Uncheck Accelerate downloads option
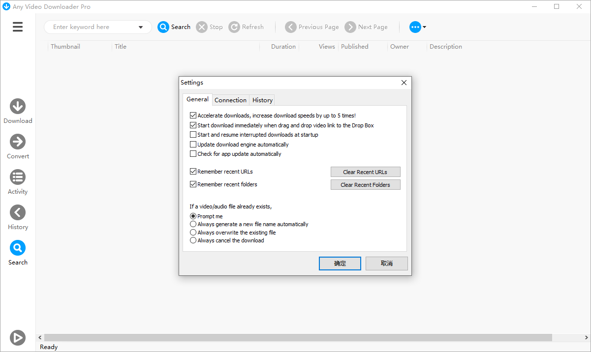Image resolution: width=591 pixels, height=352 pixels. (x=193, y=115)
